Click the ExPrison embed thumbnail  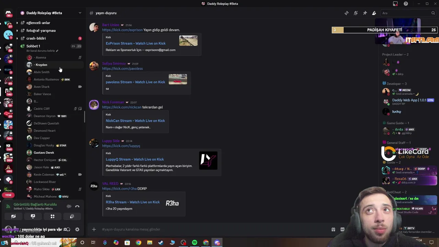[188, 40]
